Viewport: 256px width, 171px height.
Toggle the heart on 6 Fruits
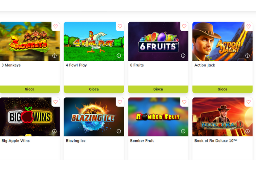coord(184,27)
